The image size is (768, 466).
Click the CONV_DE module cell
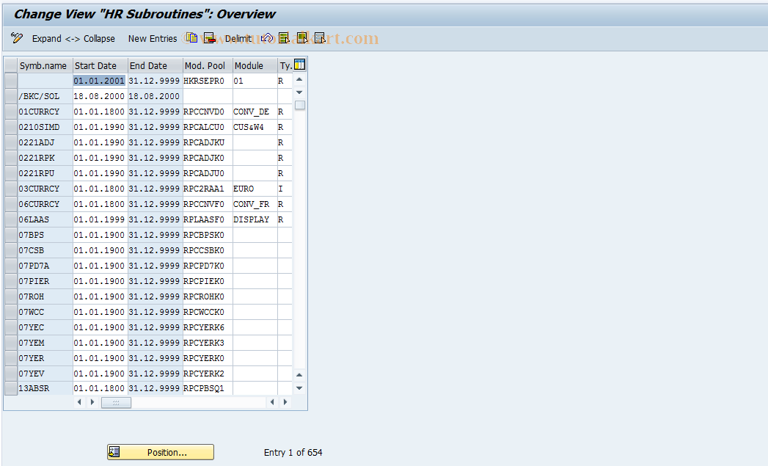tap(255, 112)
